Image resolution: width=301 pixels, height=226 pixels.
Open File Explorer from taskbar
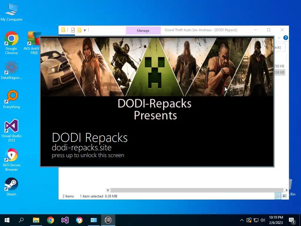[x=36, y=220]
